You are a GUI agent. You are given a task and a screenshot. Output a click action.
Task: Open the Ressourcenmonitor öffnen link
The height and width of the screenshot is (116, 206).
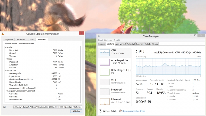click(134, 111)
